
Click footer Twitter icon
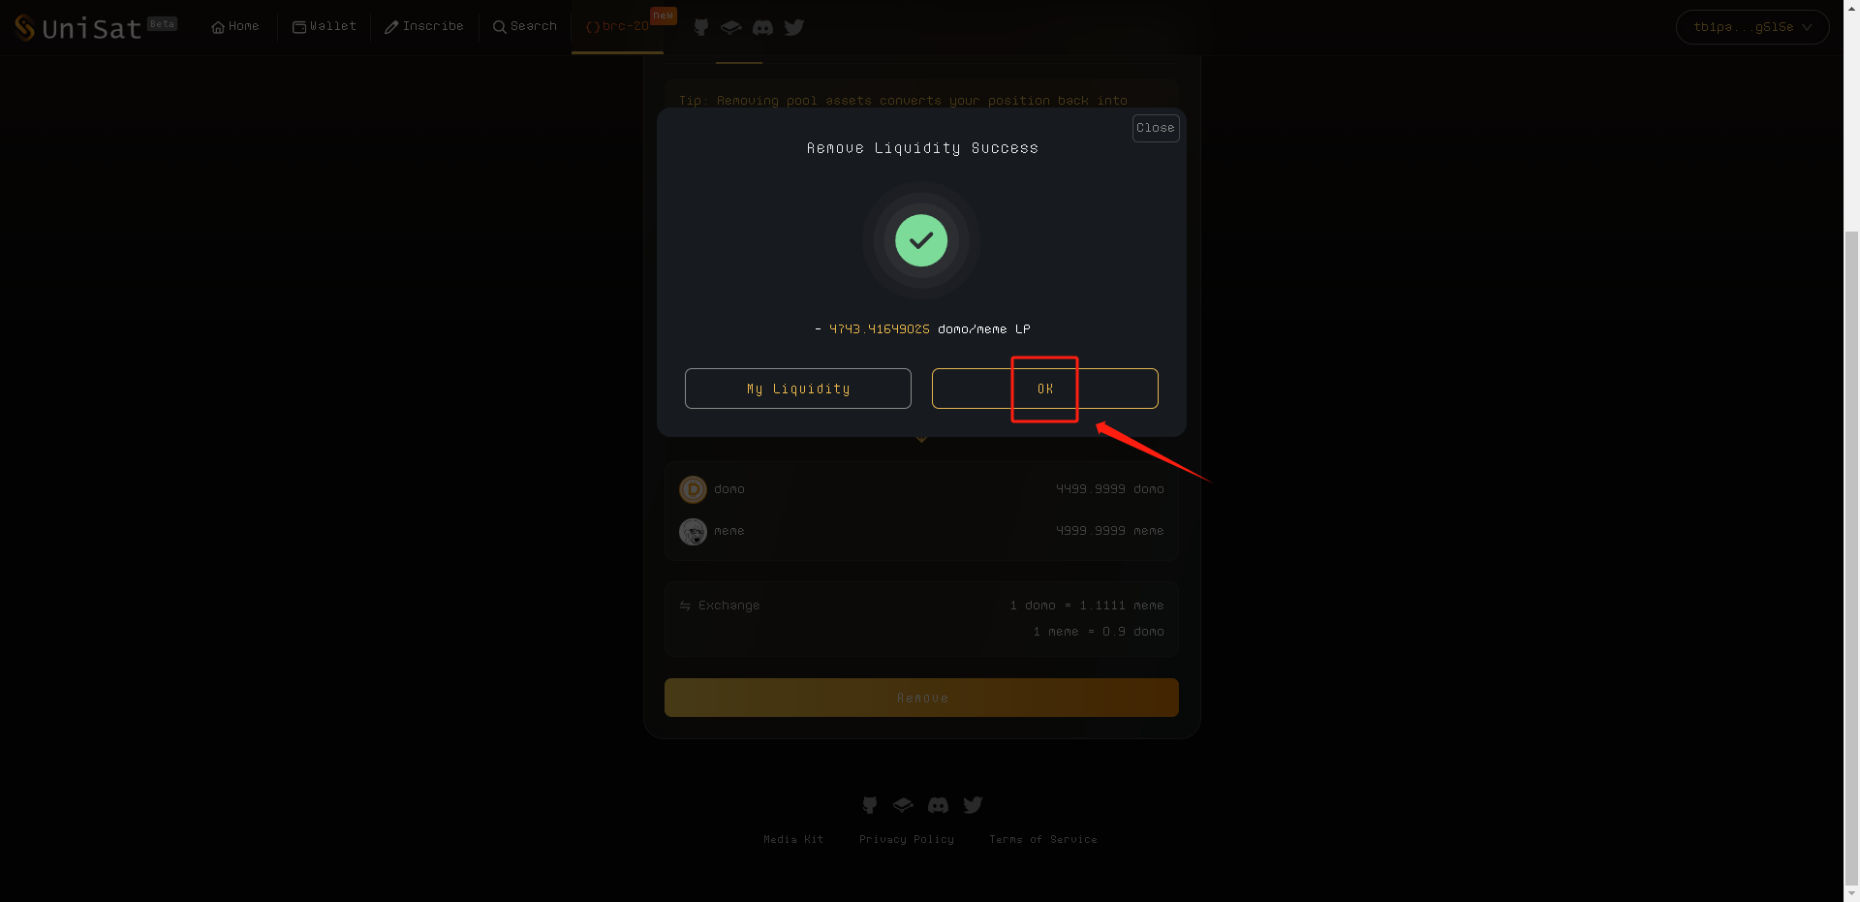[974, 805]
